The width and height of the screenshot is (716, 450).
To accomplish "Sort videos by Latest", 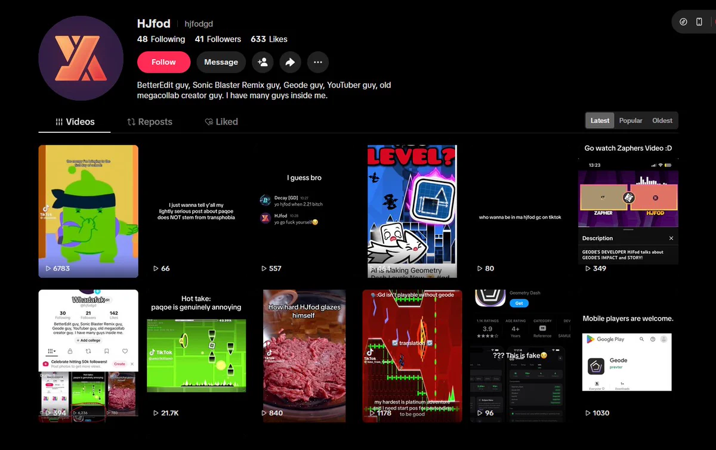I will (x=600, y=120).
